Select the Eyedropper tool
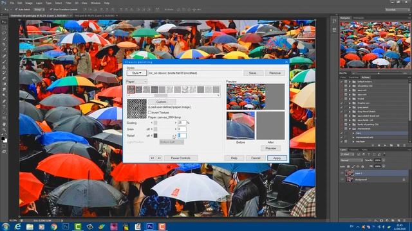This screenshot has width=412, height=231. point(4,49)
